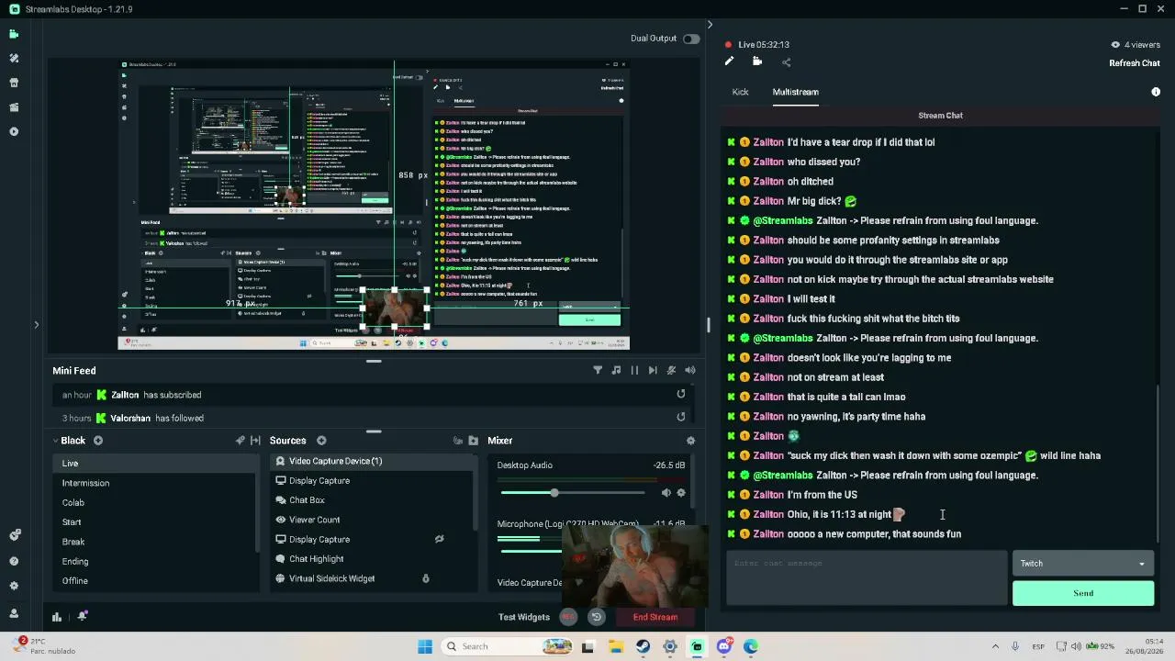
Task: Open the user account icon in sidebar
Action: (x=14, y=613)
